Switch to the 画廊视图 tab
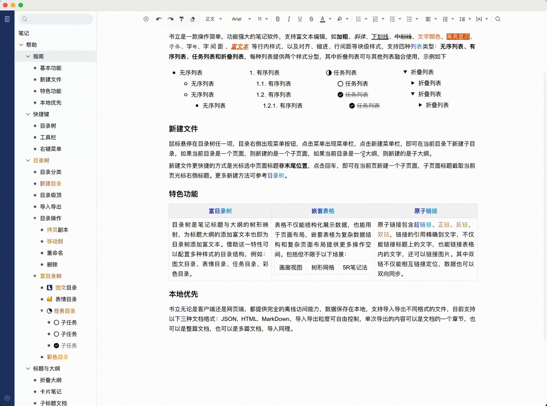547x406 pixels. pos(291,268)
